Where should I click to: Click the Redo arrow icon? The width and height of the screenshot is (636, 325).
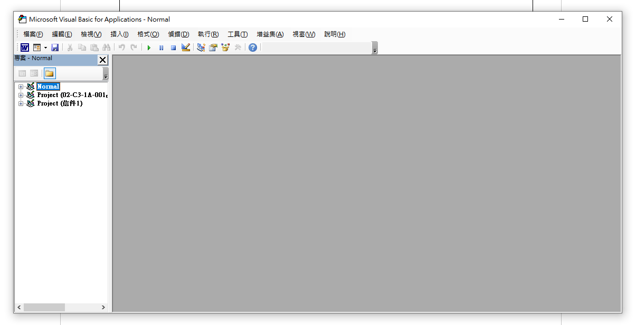[x=134, y=47]
